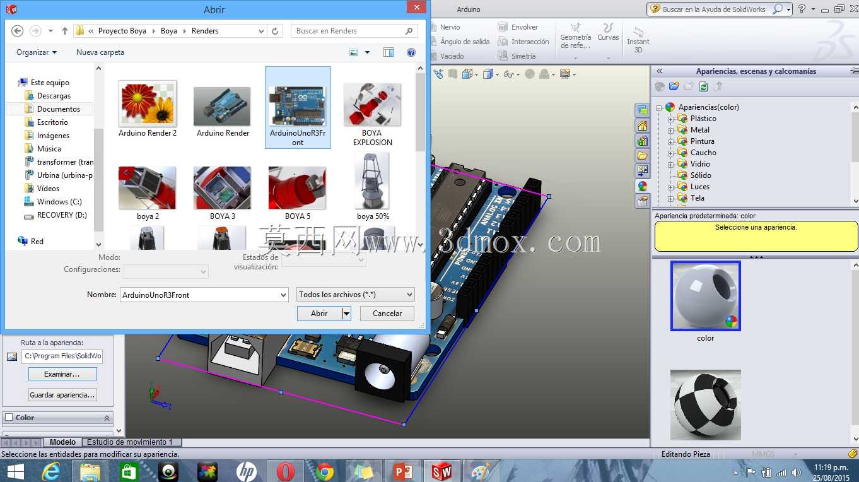The image size is (859, 482).
Task: Click Cancelar button
Action: [387, 314]
